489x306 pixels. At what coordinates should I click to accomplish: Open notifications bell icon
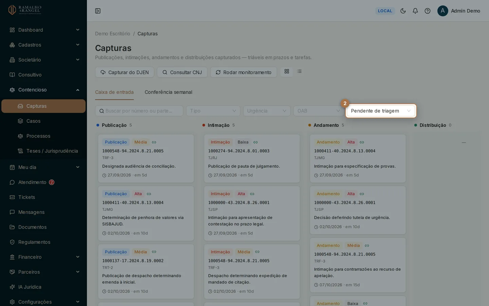tap(415, 11)
